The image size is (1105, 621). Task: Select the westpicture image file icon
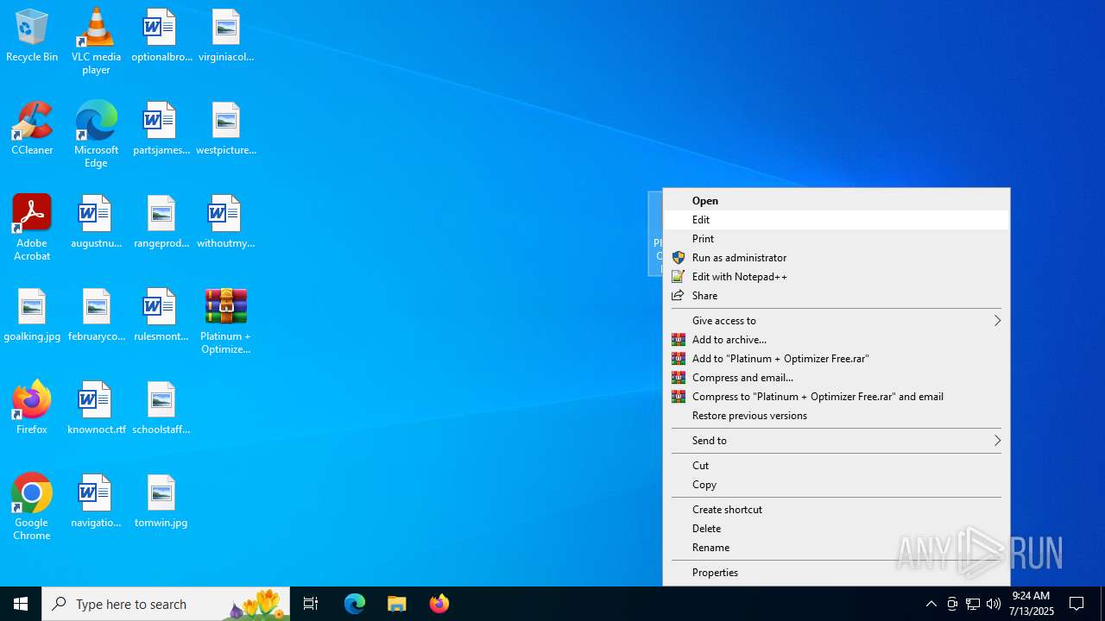point(225,129)
